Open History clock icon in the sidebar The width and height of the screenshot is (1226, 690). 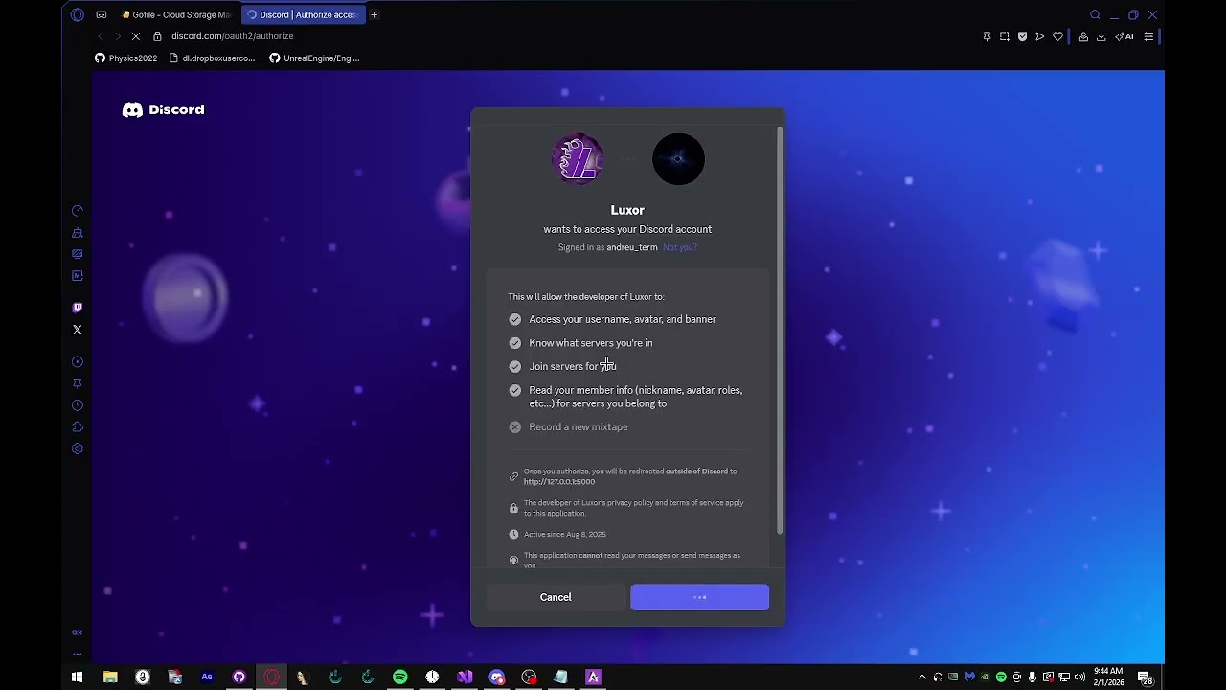pos(78,405)
